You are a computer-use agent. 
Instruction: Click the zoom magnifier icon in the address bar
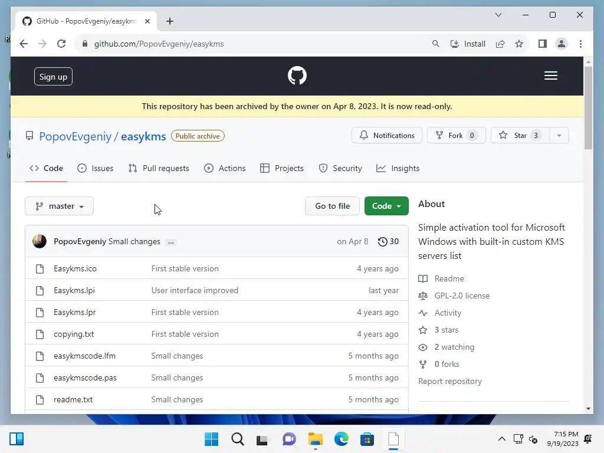(436, 44)
